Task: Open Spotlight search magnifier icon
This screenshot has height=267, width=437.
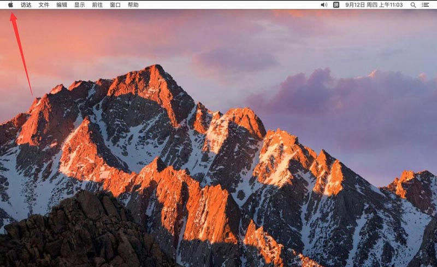Action: coord(413,4)
